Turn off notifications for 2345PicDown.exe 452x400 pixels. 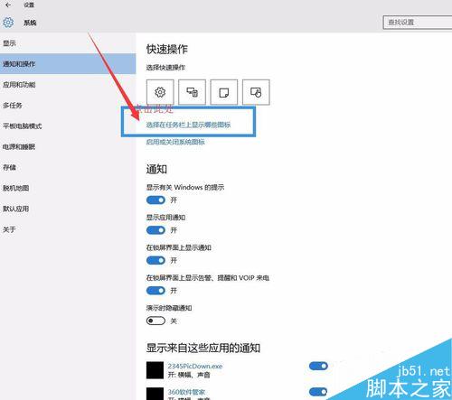pyautogui.click(x=318, y=366)
